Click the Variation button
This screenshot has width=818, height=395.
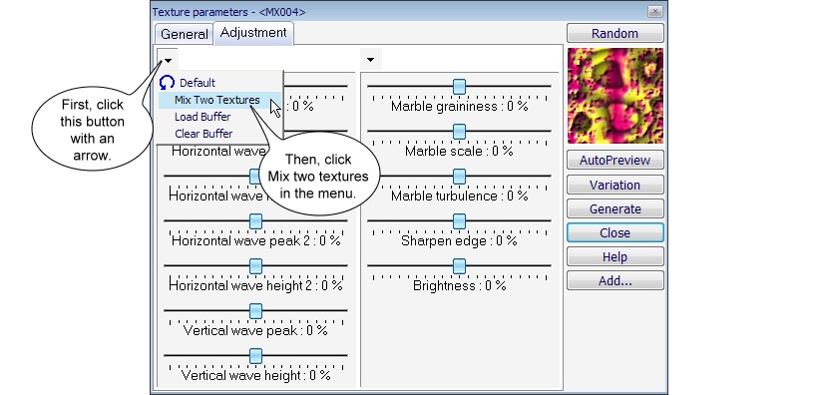(x=615, y=185)
